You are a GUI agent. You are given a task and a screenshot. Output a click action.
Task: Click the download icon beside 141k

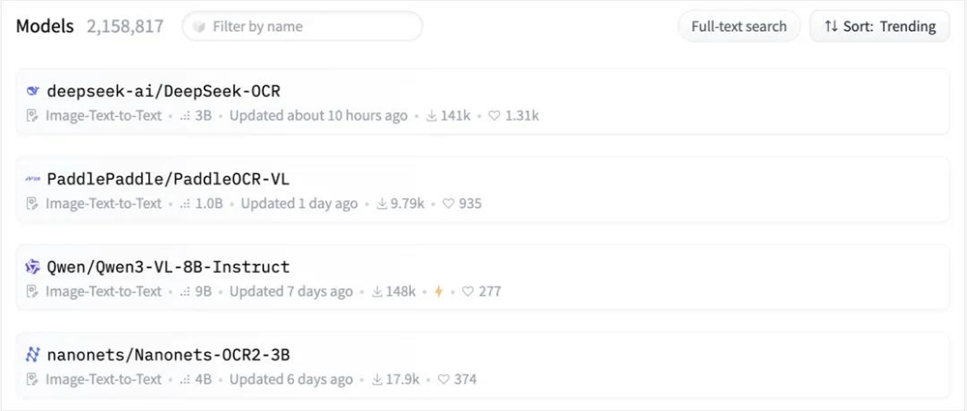pyautogui.click(x=430, y=115)
